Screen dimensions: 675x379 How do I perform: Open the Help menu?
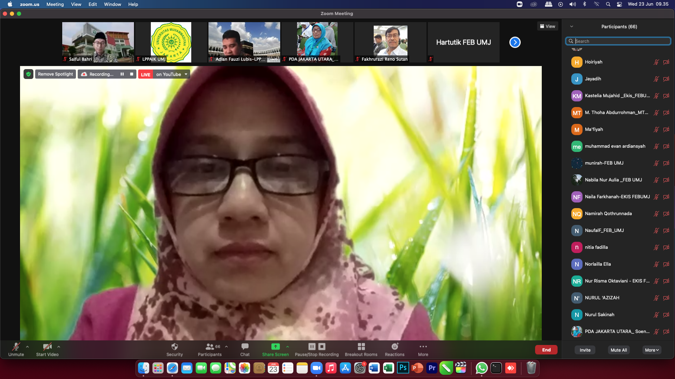133,4
